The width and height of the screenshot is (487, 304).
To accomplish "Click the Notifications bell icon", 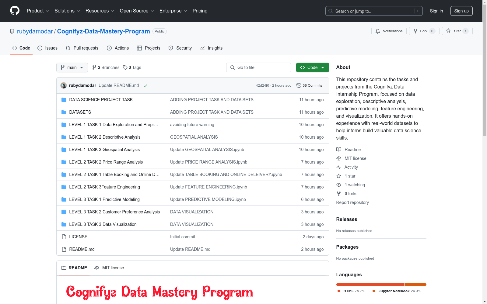I will [x=378, y=31].
